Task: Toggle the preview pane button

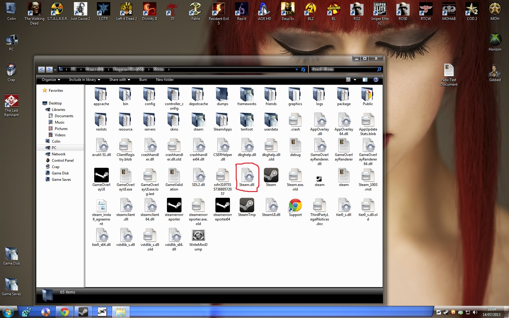Action: pyautogui.click(x=365, y=80)
